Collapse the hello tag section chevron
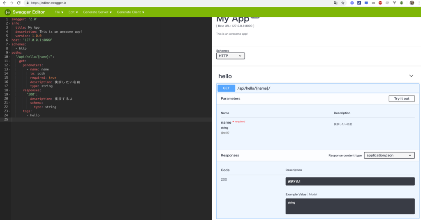 tap(411, 76)
